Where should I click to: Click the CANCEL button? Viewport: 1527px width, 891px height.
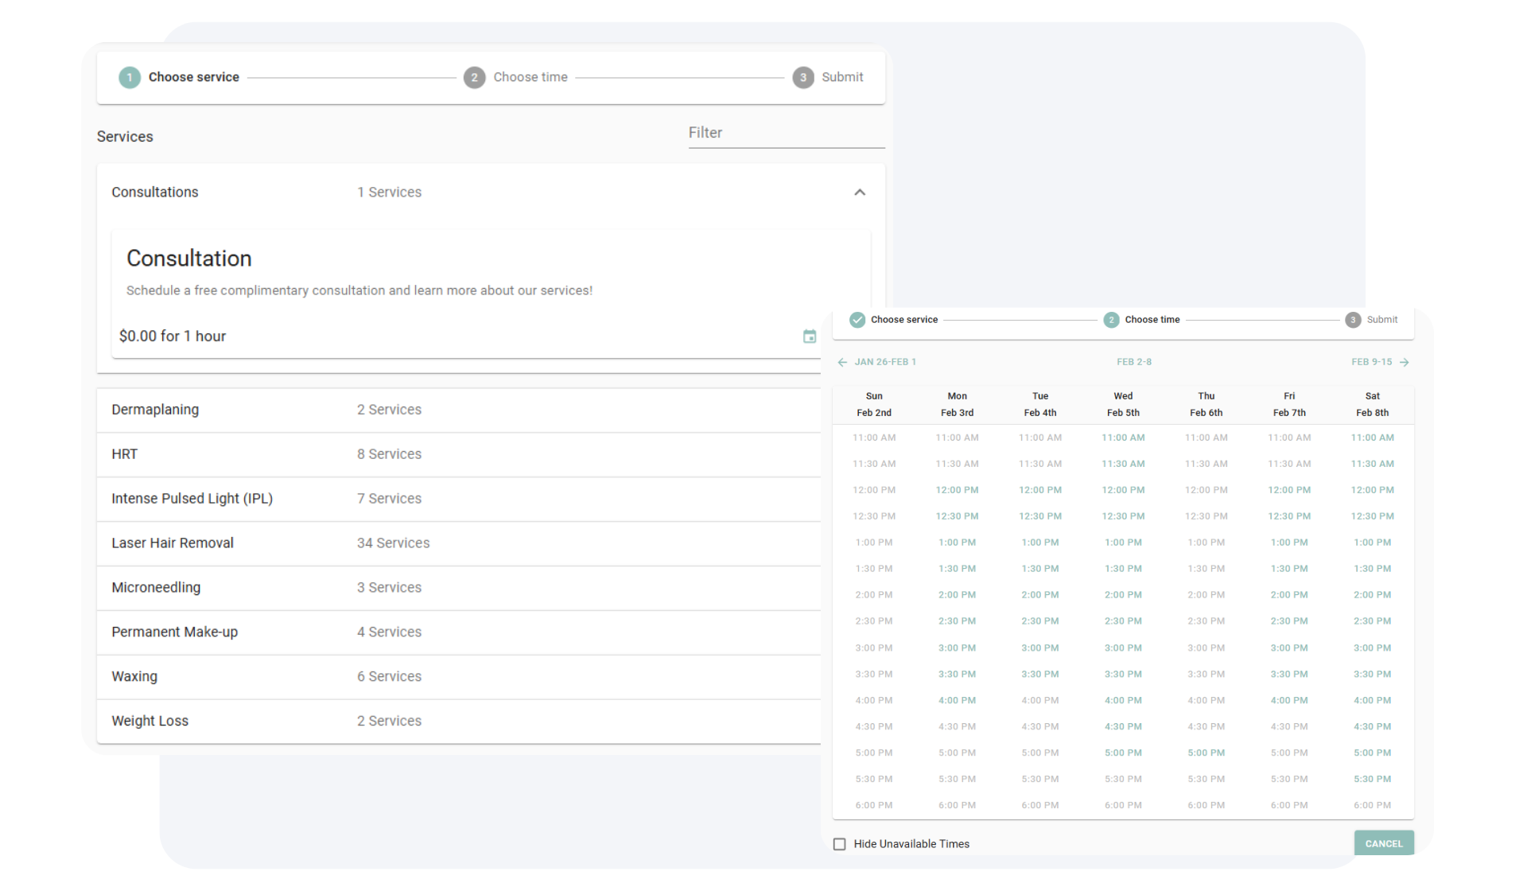click(x=1384, y=843)
